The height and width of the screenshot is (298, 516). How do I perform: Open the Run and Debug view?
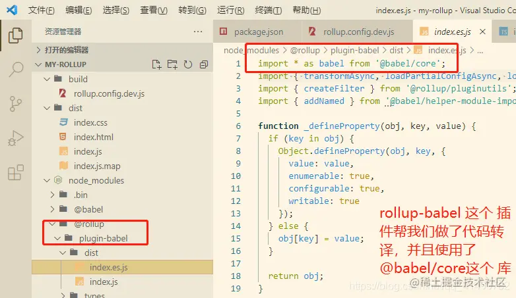point(15,138)
